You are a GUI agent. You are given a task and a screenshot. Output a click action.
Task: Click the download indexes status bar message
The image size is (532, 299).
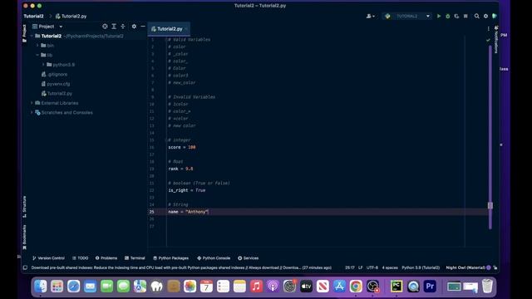tap(181, 267)
